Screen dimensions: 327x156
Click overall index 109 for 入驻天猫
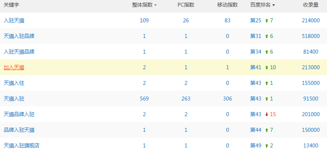click(x=144, y=20)
